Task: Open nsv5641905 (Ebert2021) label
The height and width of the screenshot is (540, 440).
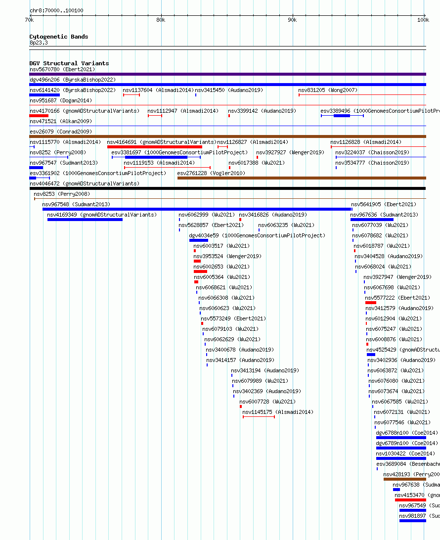Action: (384, 204)
